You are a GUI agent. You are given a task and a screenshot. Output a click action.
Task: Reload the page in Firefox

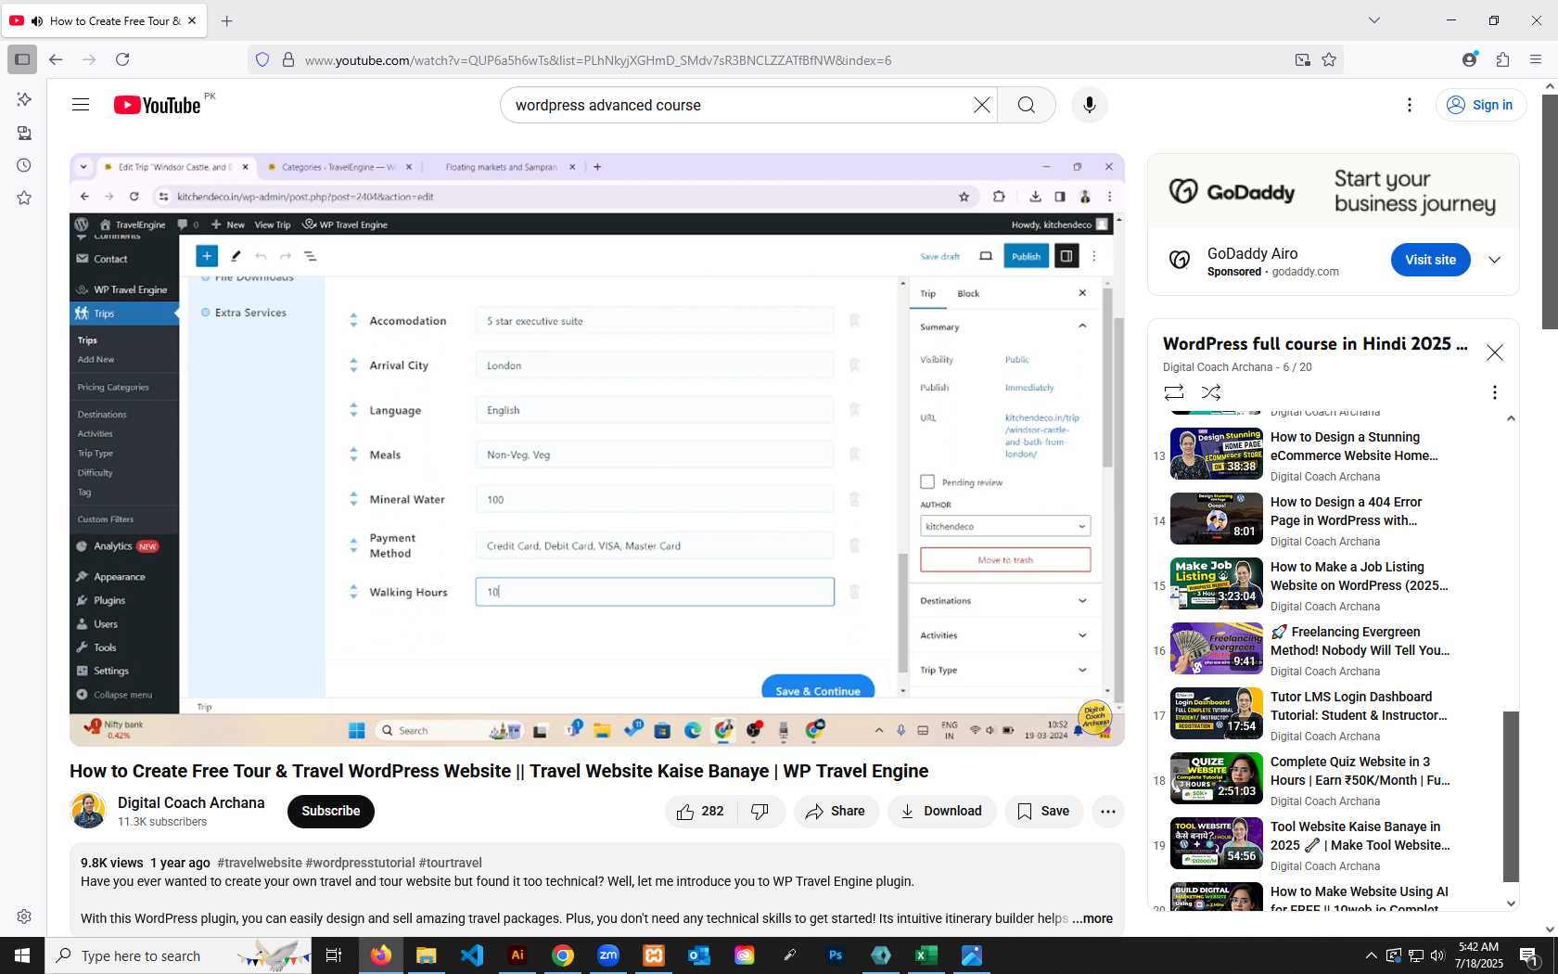122,59
